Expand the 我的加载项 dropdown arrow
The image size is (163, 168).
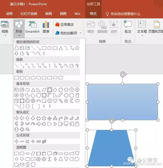[80, 33]
